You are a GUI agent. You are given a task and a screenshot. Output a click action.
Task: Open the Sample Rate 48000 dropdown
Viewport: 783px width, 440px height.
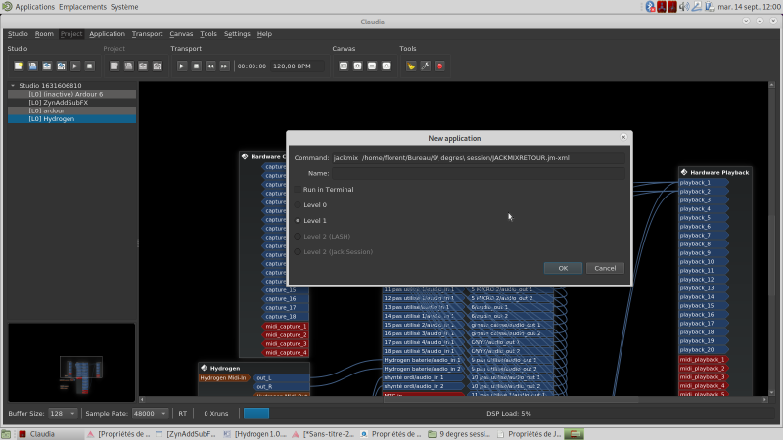150,413
